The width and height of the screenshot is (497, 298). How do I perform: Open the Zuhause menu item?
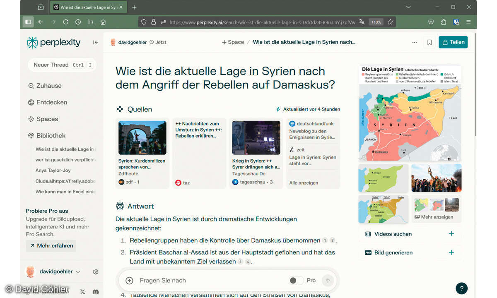coord(45,86)
